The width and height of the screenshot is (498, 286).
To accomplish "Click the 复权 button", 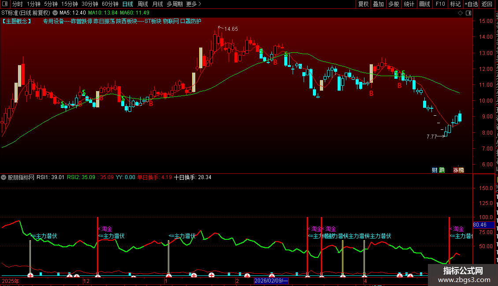I will click(363, 4).
